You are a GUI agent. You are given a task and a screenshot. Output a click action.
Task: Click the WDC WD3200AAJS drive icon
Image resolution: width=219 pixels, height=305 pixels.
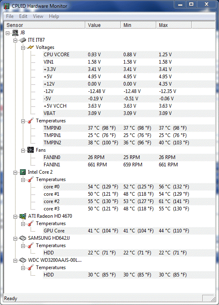click(23, 260)
